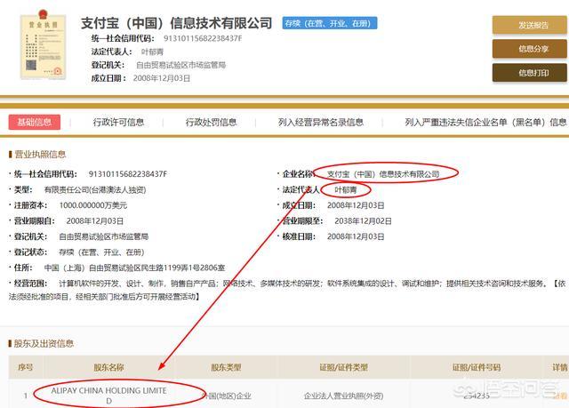
Task: Click header 自由贸易试验区市场监管局 text
Action: (180, 65)
